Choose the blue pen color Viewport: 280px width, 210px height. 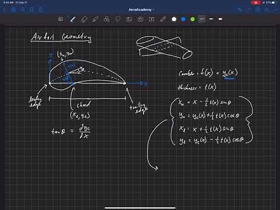pyautogui.click(x=183, y=19)
